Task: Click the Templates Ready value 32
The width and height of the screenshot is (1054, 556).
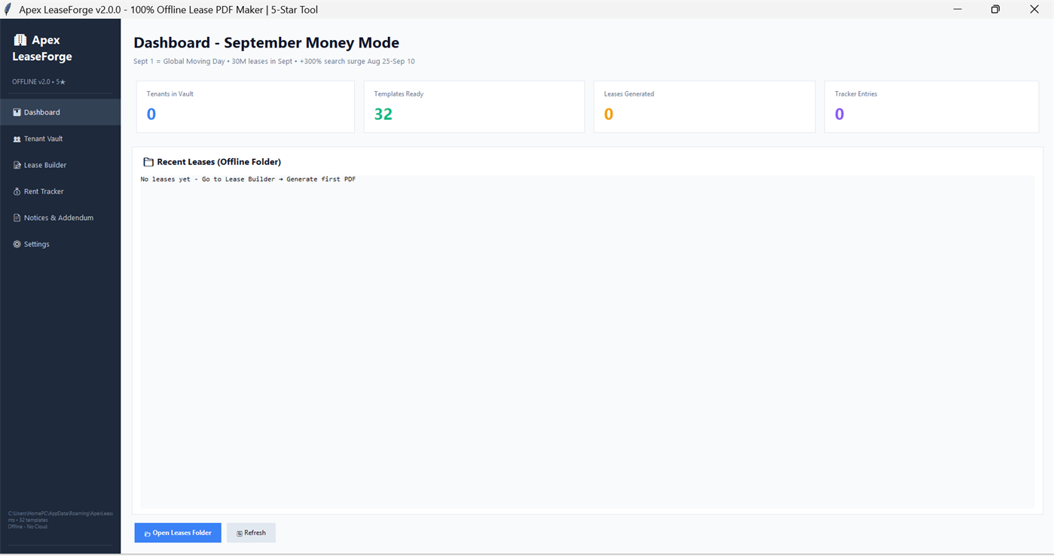Action: pyautogui.click(x=383, y=115)
